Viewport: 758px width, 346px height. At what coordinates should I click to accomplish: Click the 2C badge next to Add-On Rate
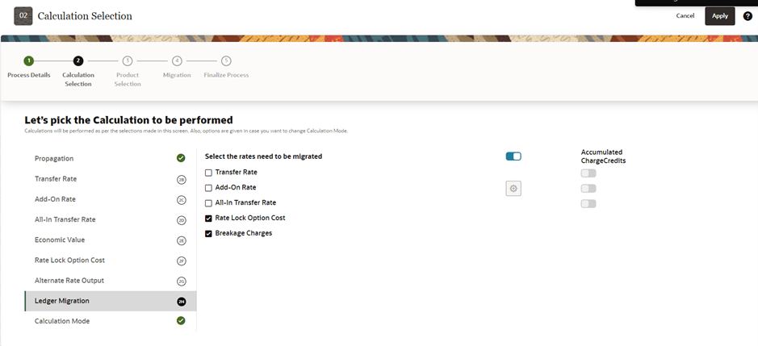(182, 199)
